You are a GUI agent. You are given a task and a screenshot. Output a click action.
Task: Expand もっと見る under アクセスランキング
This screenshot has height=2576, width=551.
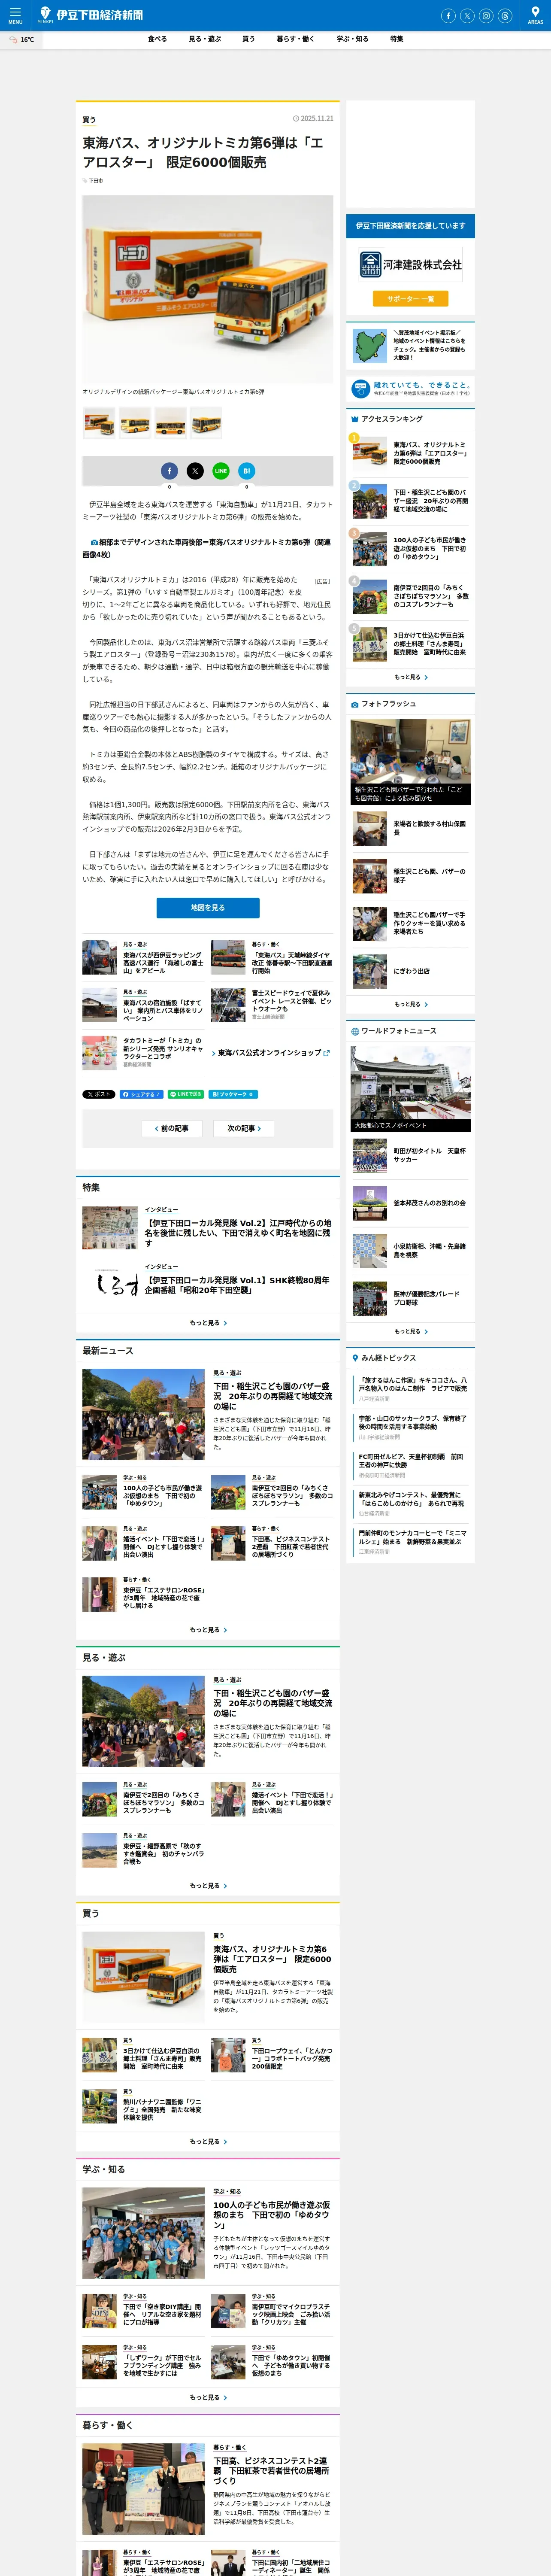410,677
